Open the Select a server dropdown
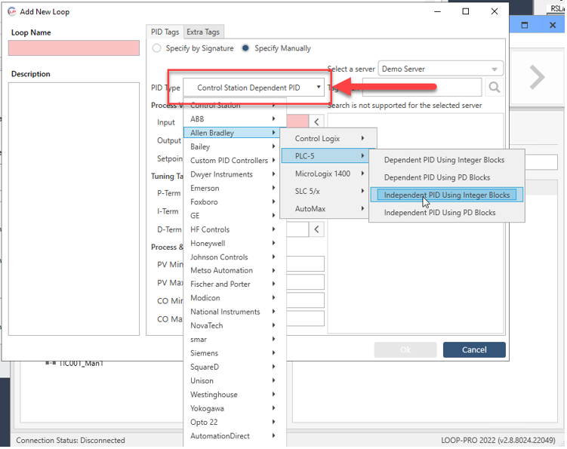 [440, 69]
